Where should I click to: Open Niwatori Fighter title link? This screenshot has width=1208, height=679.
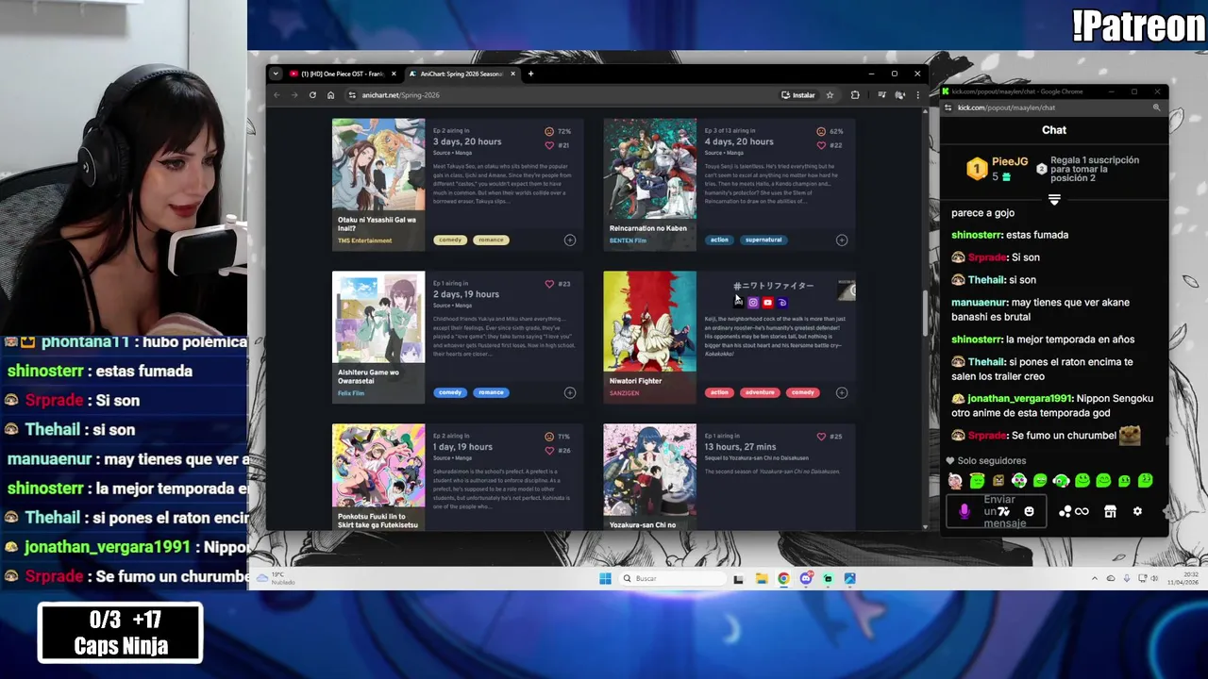(x=635, y=381)
